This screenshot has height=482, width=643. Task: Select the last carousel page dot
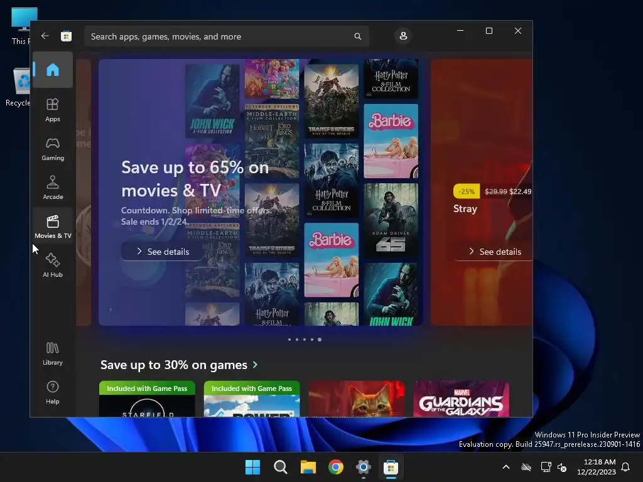point(320,340)
